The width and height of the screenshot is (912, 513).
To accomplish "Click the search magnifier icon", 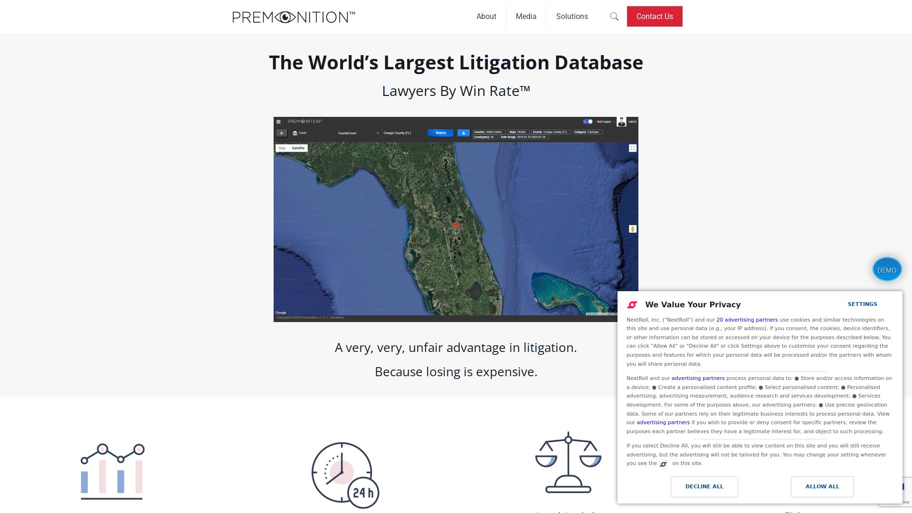I will pos(614,17).
